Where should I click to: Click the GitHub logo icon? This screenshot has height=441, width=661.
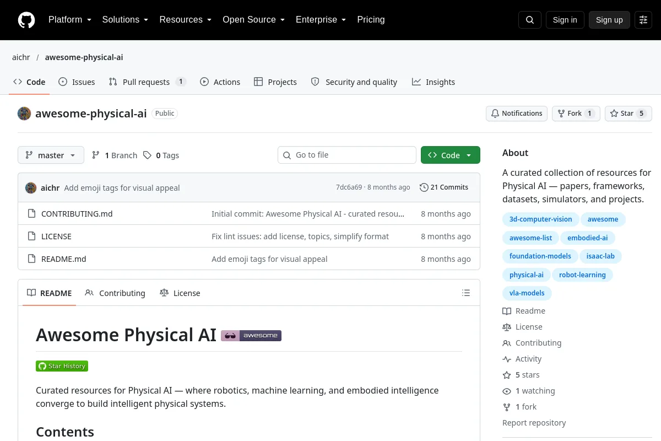[26, 20]
